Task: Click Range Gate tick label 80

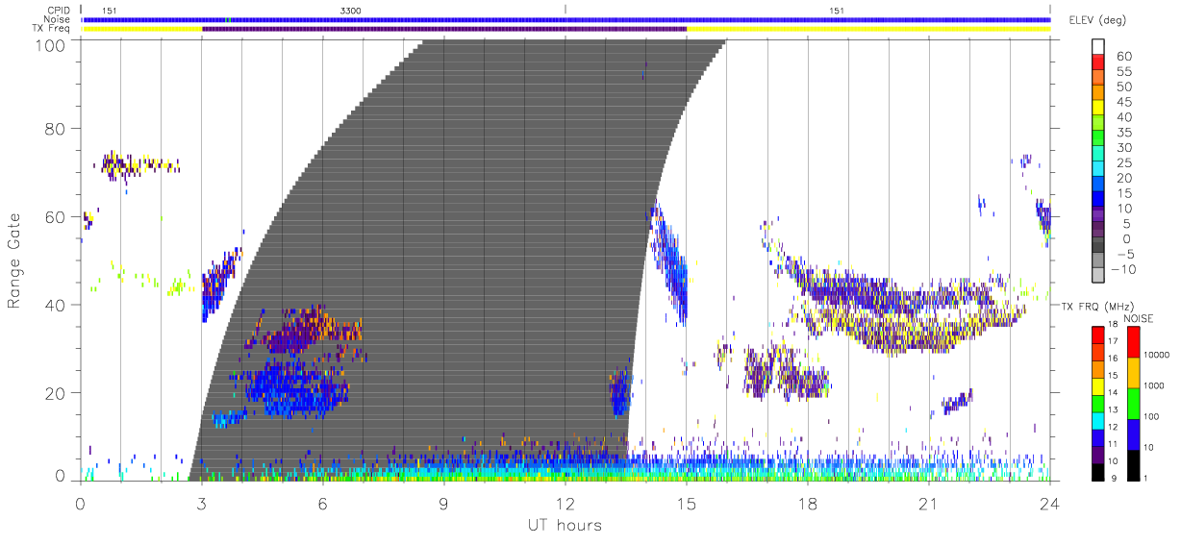Action: (57, 128)
